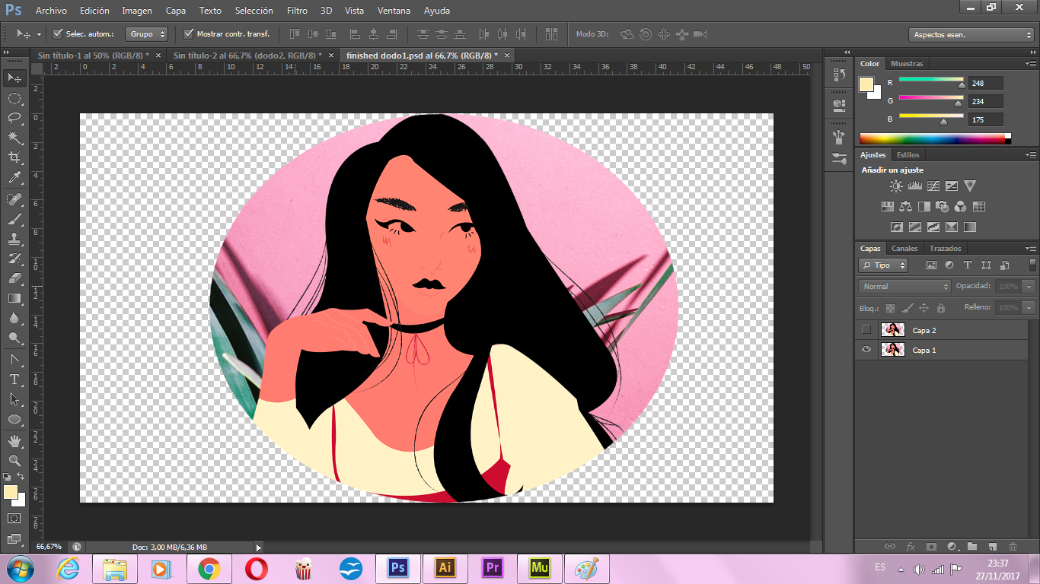Select the Ellipse shape tool
The width and height of the screenshot is (1040, 584).
[14, 419]
